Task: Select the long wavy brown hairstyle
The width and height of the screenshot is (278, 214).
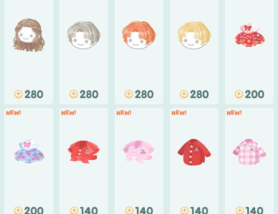Action: [x=29, y=35]
